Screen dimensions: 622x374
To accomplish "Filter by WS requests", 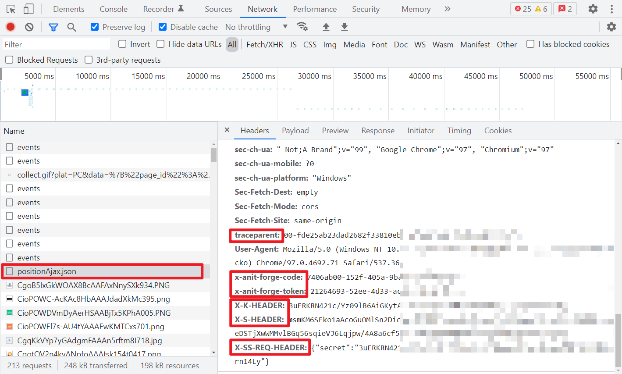I will [x=420, y=44].
